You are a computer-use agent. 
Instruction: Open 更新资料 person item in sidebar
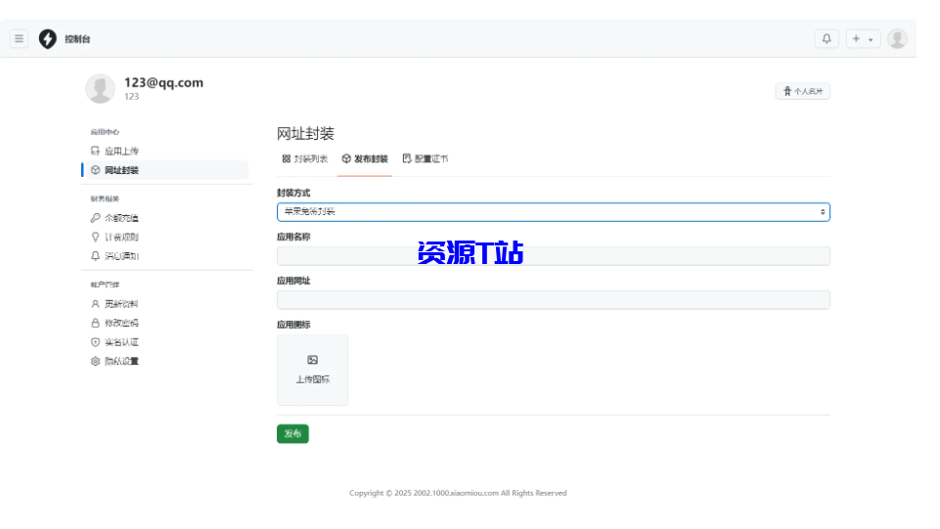coord(166,304)
